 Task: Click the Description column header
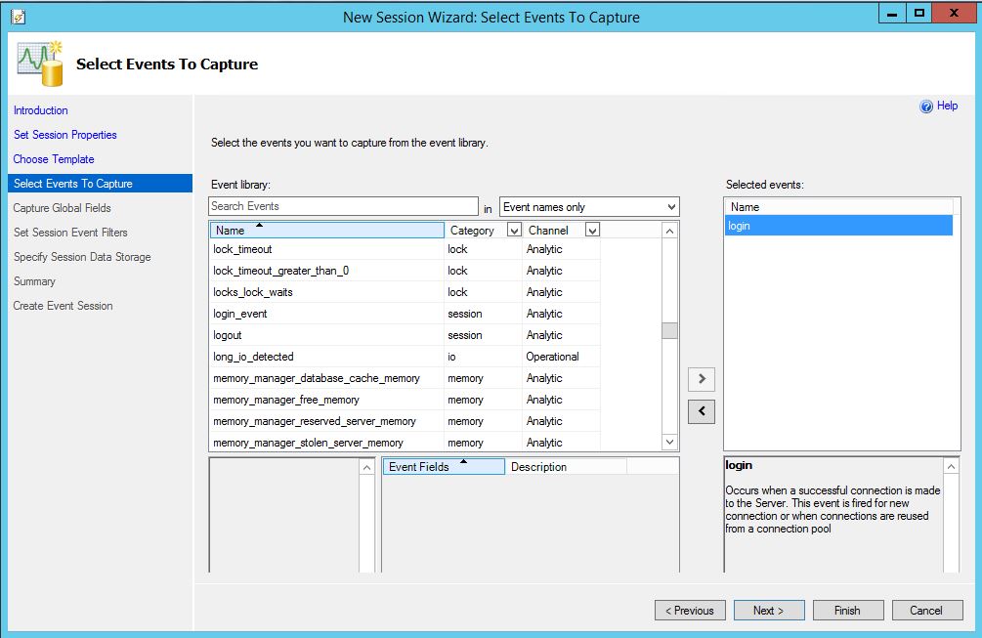(566, 466)
